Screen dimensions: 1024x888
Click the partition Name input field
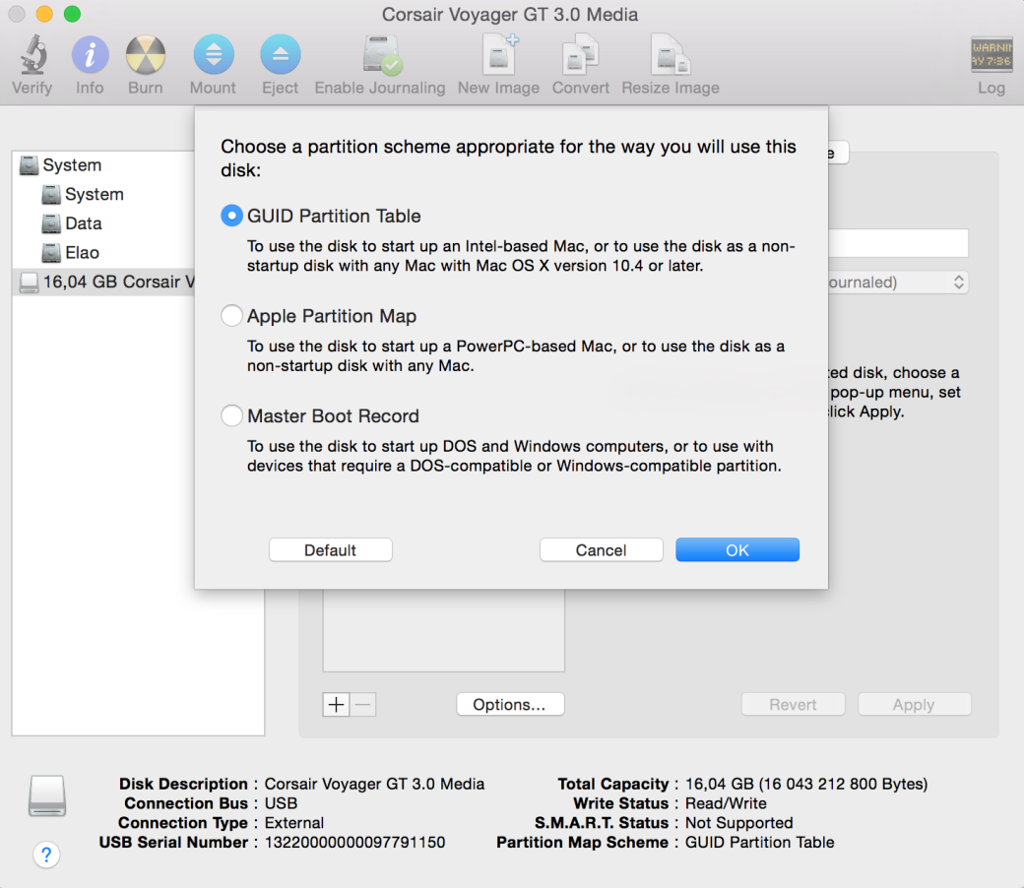tap(898, 243)
